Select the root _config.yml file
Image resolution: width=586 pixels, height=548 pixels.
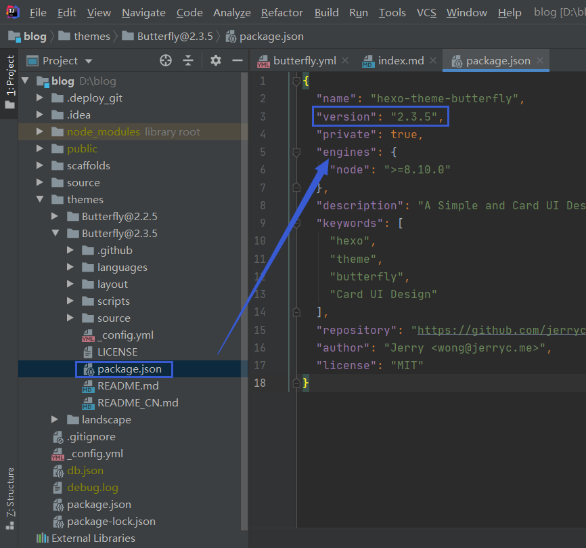click(x=95, y=454)
